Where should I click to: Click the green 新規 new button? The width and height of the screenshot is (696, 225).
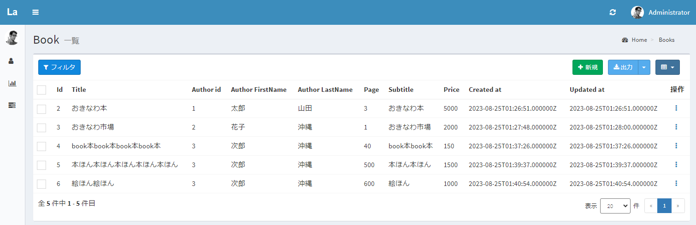(587, 67)
